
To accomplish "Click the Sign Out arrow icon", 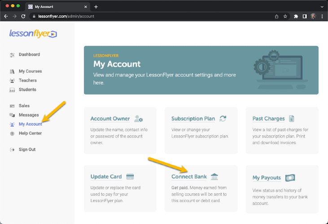I will 12,150.
